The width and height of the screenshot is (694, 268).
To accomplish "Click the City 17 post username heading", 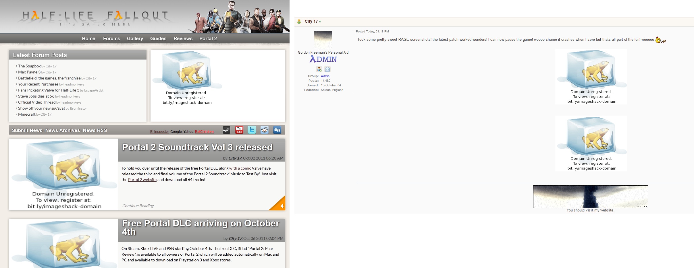I will point(311,21).
